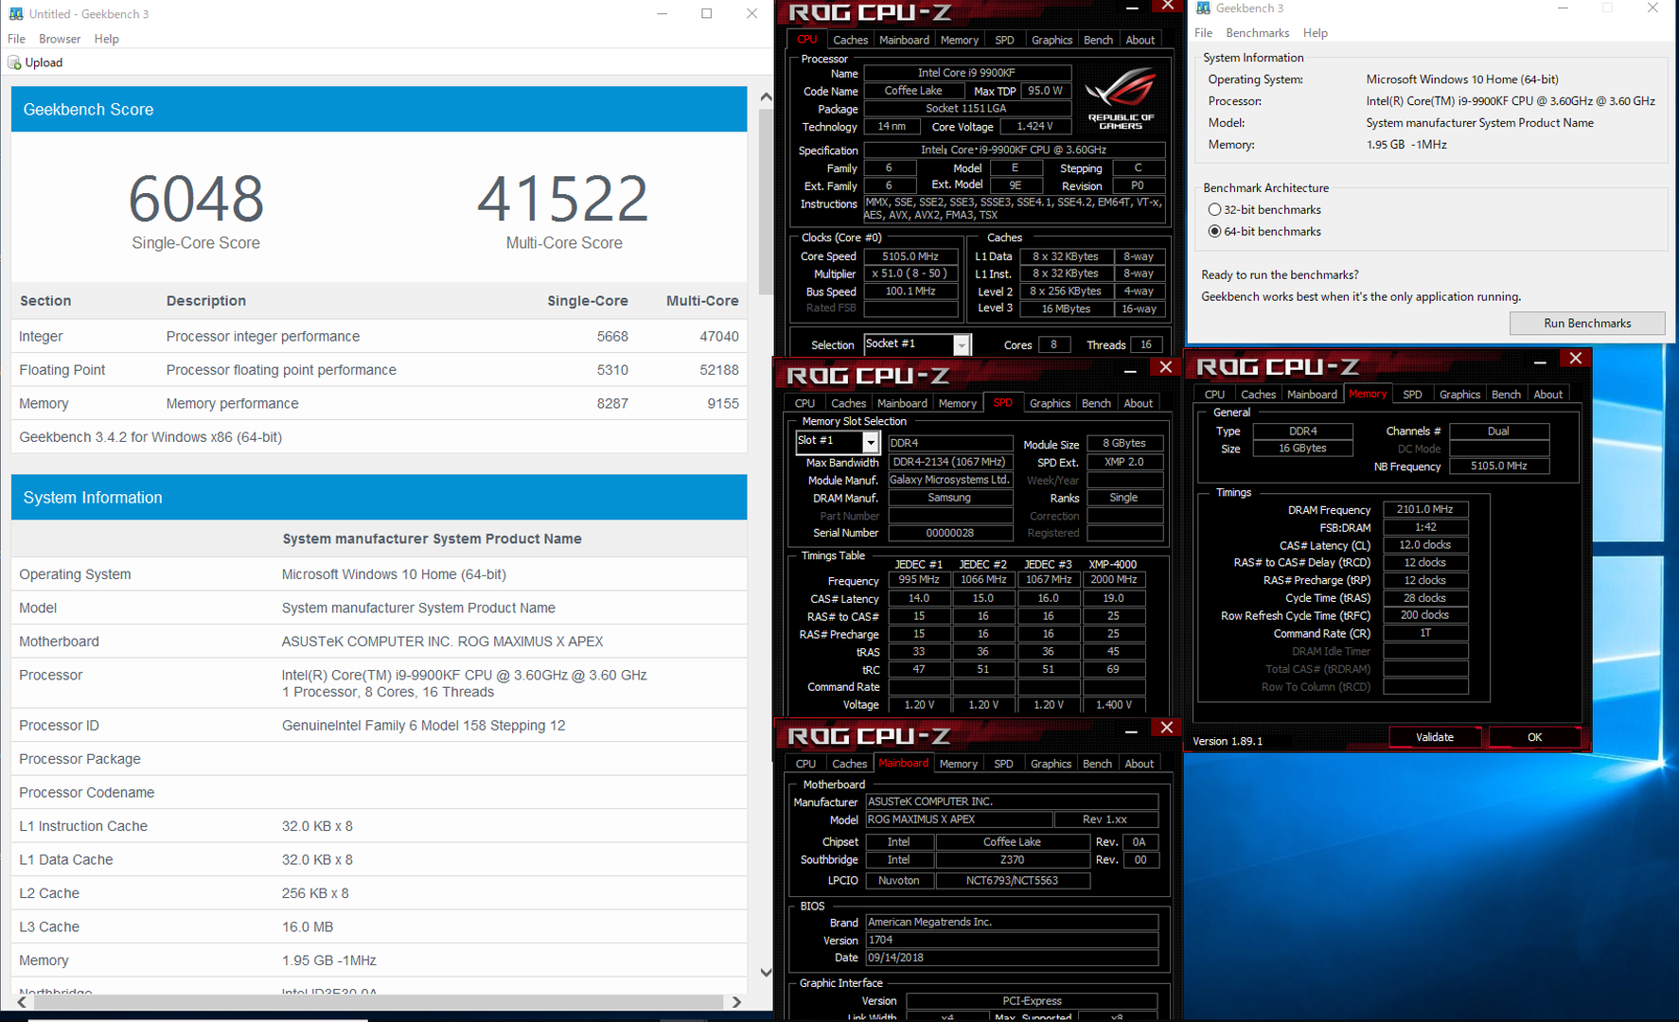This screenshot has width=1679, height=1022.
Task: Open Memory tab in SPD CPU-Z window
Action: pyautogui.click(x=958, y=403)
